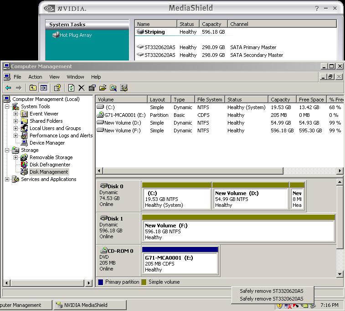Click the system clock showing 7:16 PM
The height and width of the screenshot is (311, 345).
(330, 305)
